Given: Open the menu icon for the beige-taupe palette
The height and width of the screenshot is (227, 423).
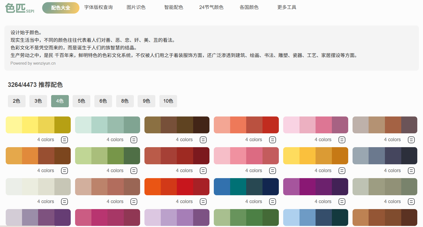Looking at the screenshot, I should click(x=411, y=140).
